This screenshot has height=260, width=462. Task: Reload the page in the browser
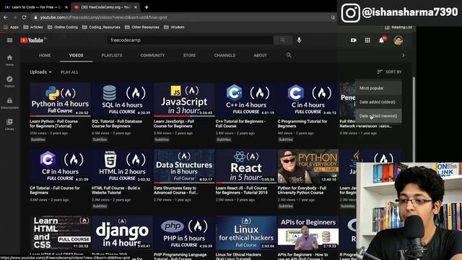point(24,17)
